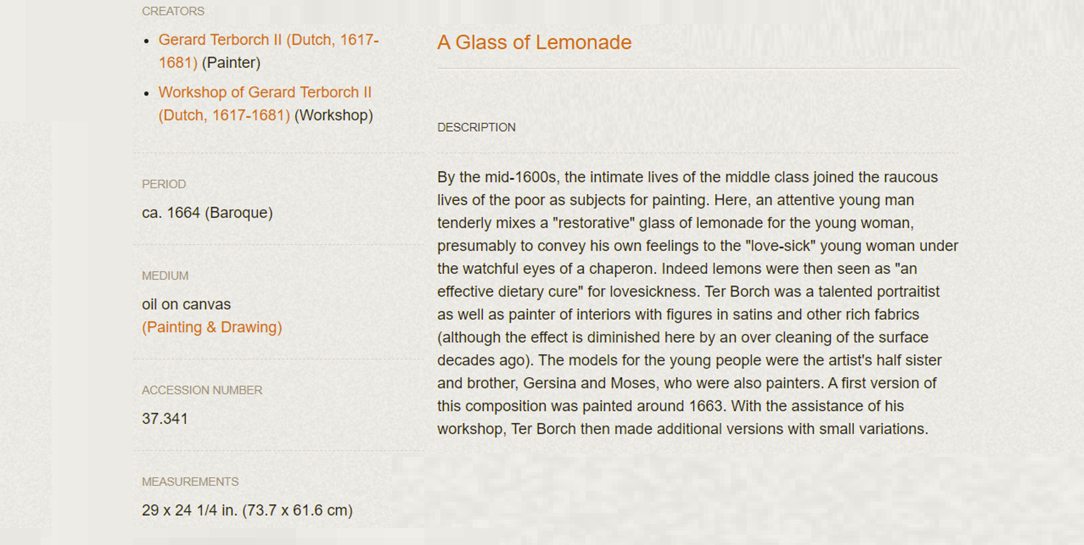Click the (Workshop) role label
This screenshot has width=1084, height=545.
click(x=334, y=115)
